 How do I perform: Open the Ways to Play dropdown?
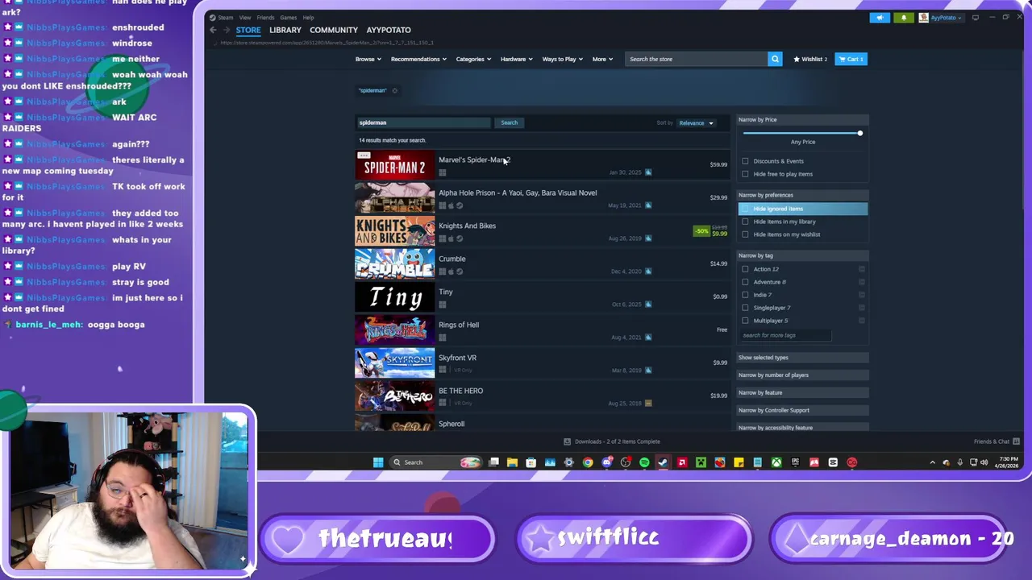point(563,59)
